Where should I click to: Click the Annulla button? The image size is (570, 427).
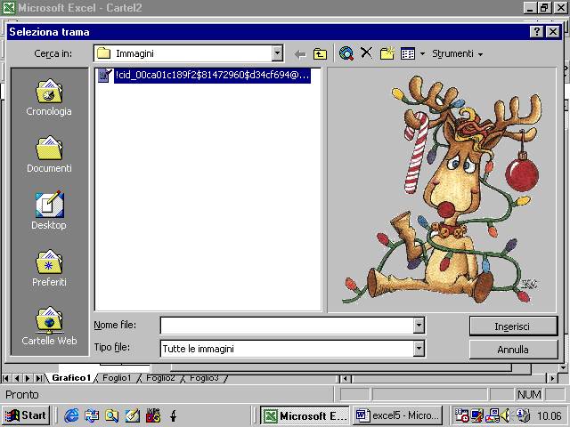click(x=513, y=350)
